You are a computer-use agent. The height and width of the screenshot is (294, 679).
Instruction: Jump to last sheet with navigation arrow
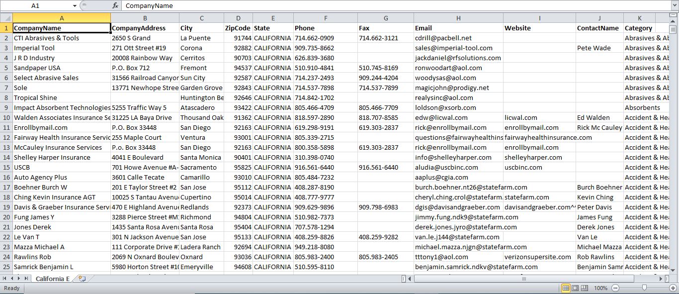pyautogui.click(x=27, y=279)
